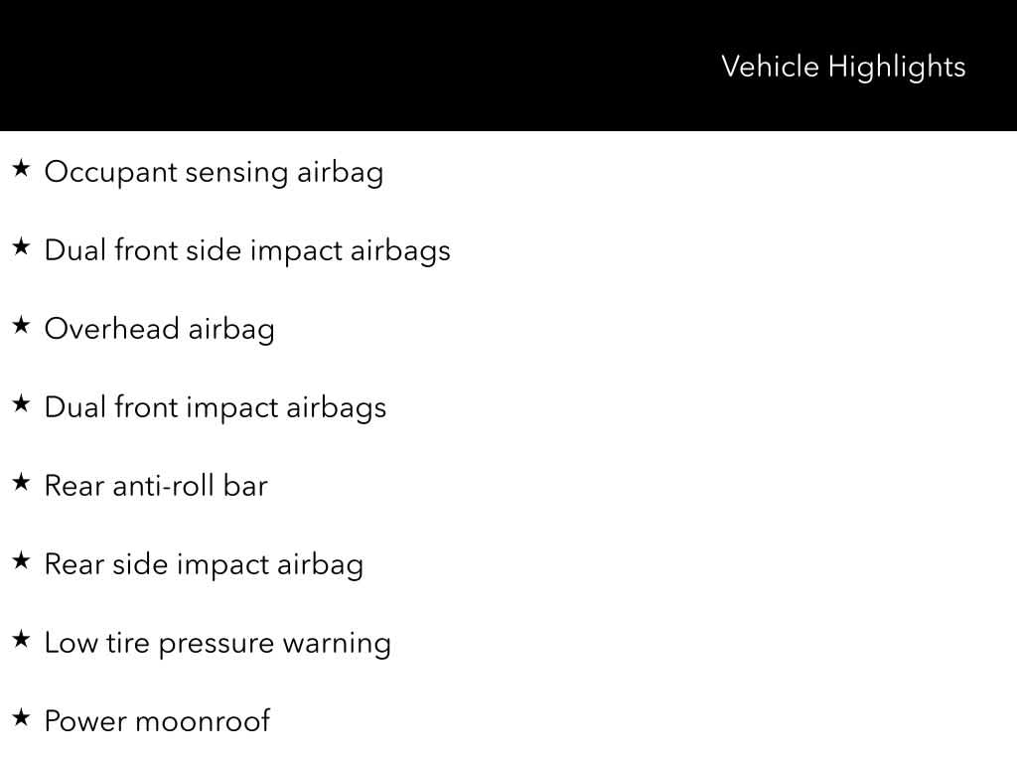Click the Dual front impact airbags text

[x=216, y=407]
